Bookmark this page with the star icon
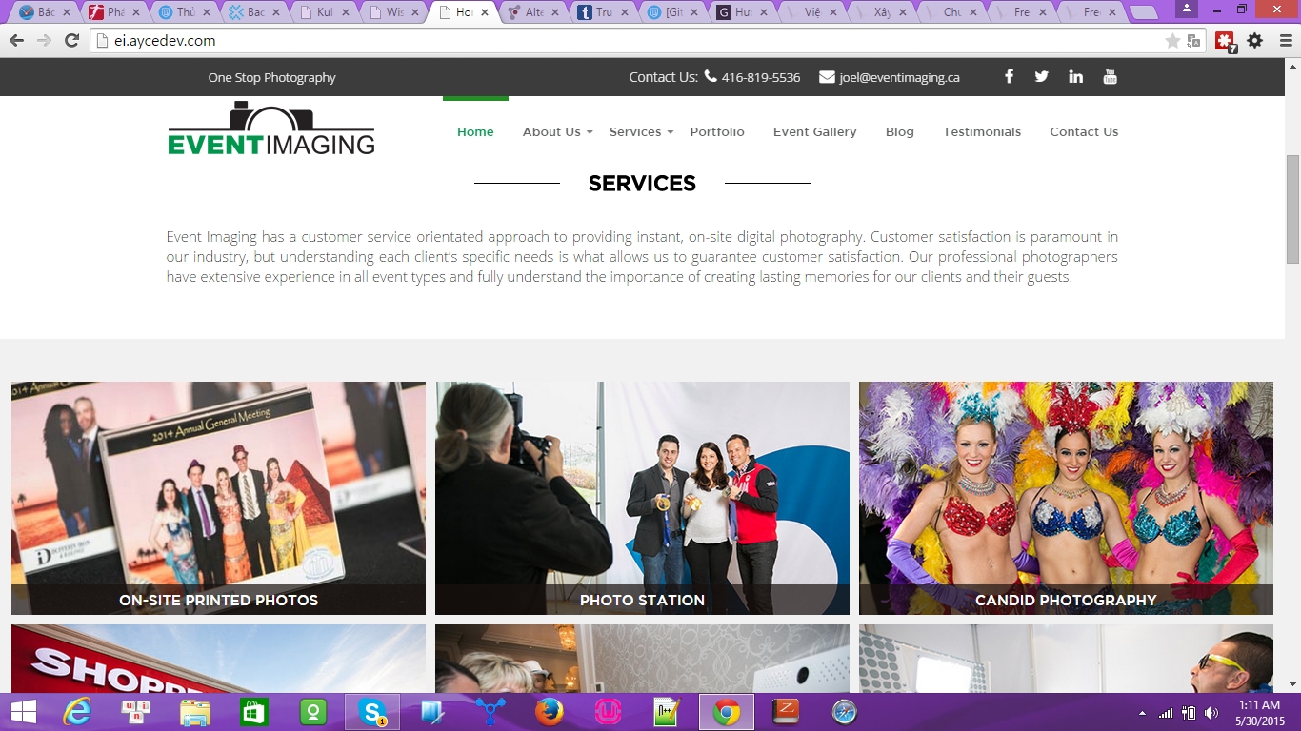 [x=1172, y=41]
